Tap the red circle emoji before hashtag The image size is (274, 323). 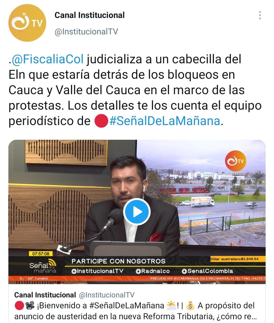[x=101, y=121]
